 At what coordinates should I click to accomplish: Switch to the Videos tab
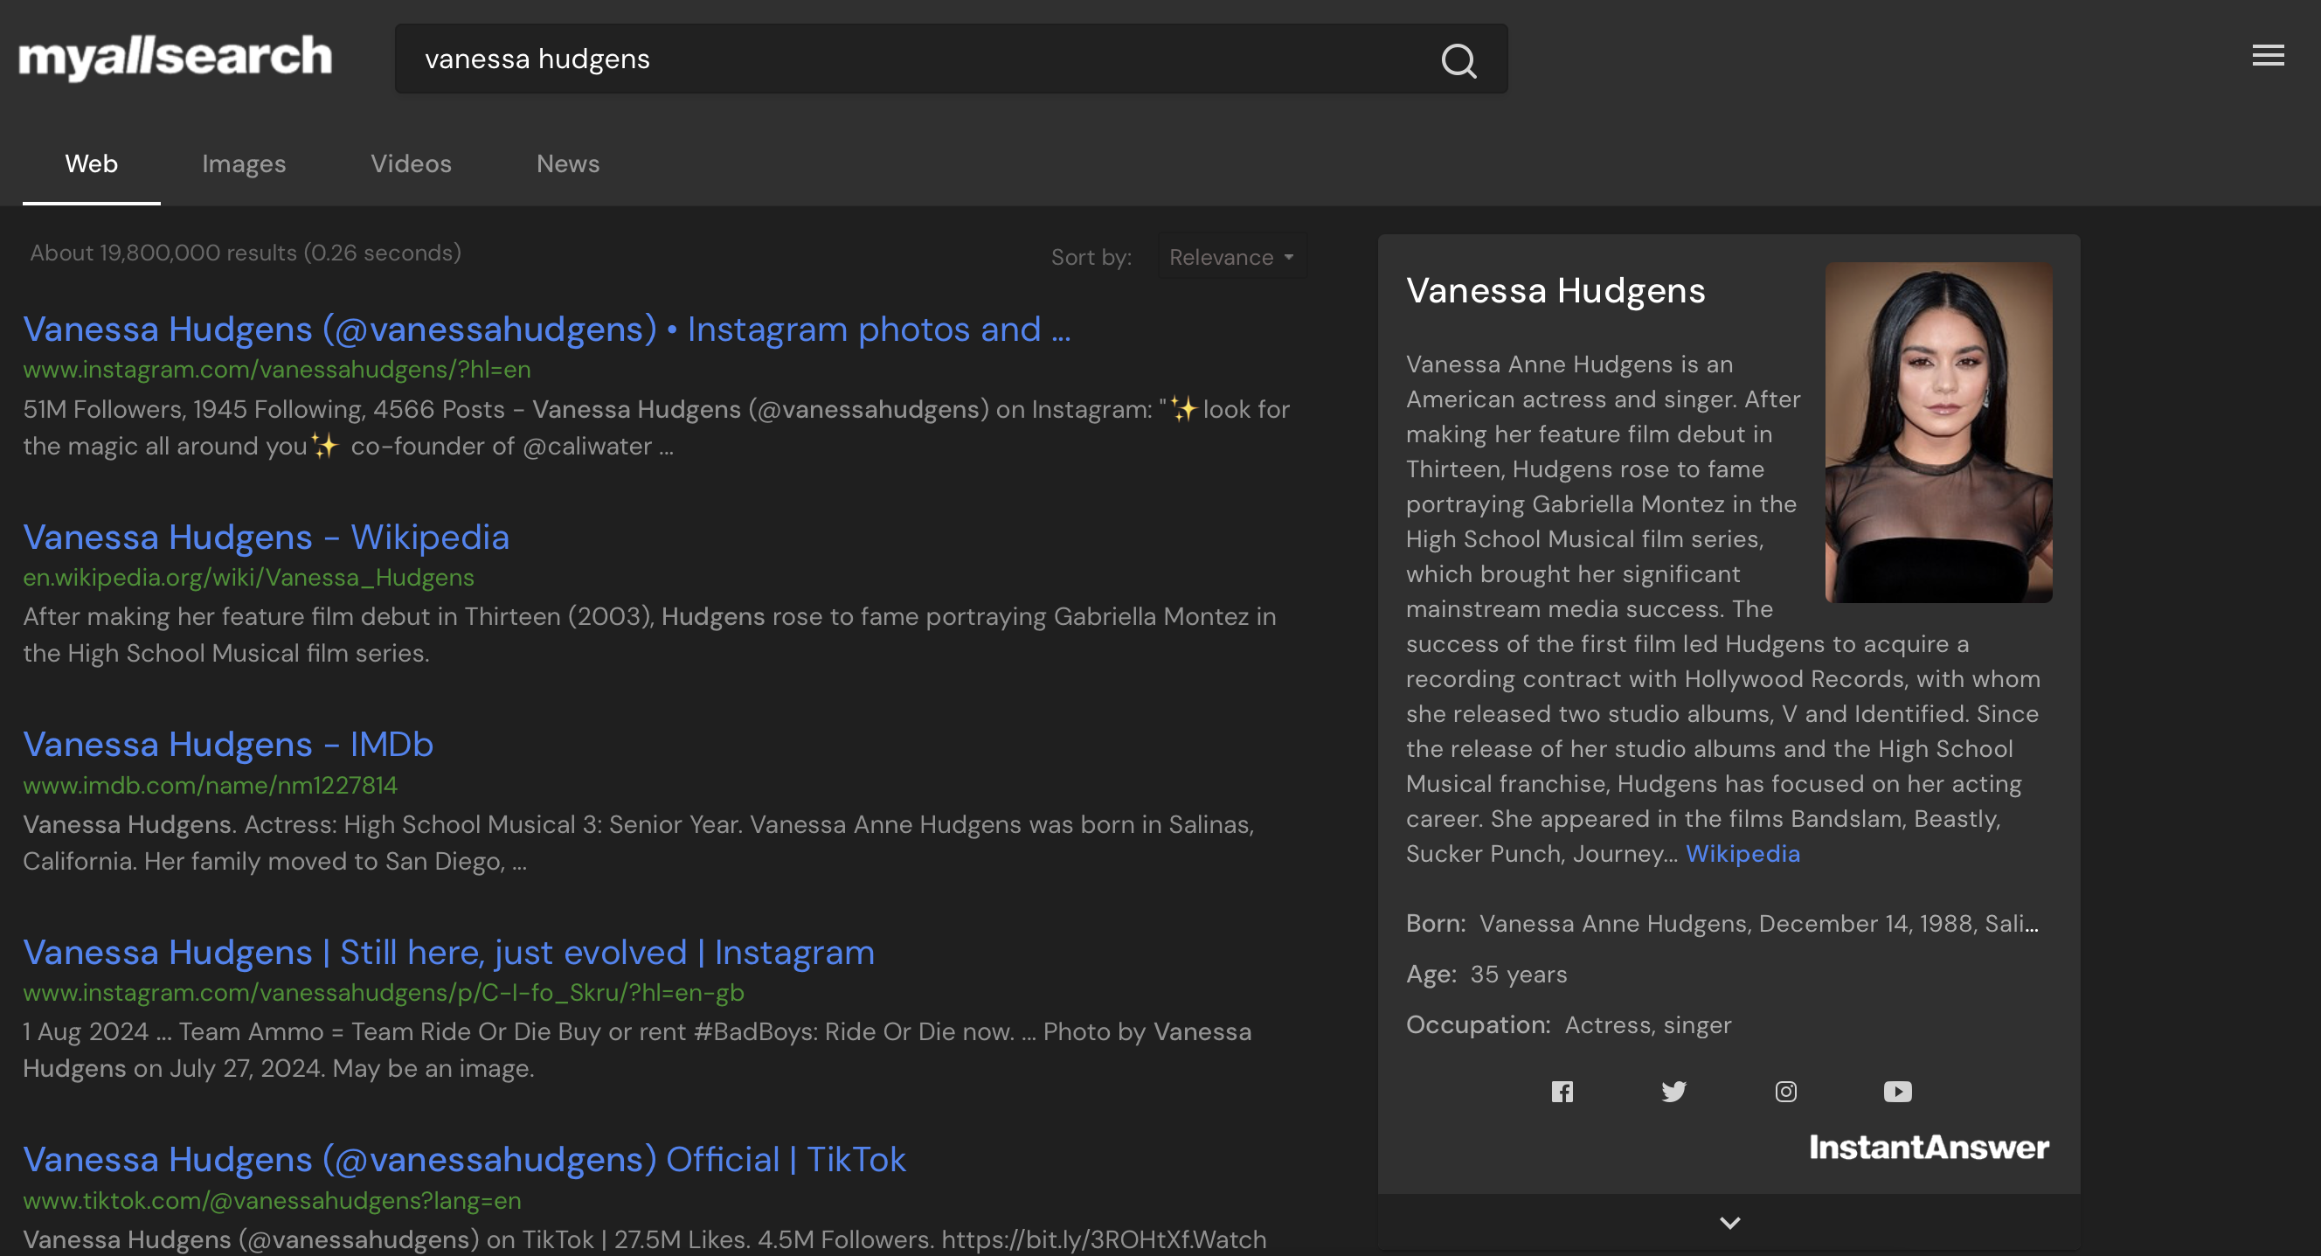(x=411, y=164)
